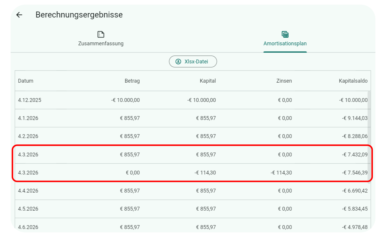Click the Kapital column header
The width and height of the screenshot is (386, 237).
coord(208,81)
